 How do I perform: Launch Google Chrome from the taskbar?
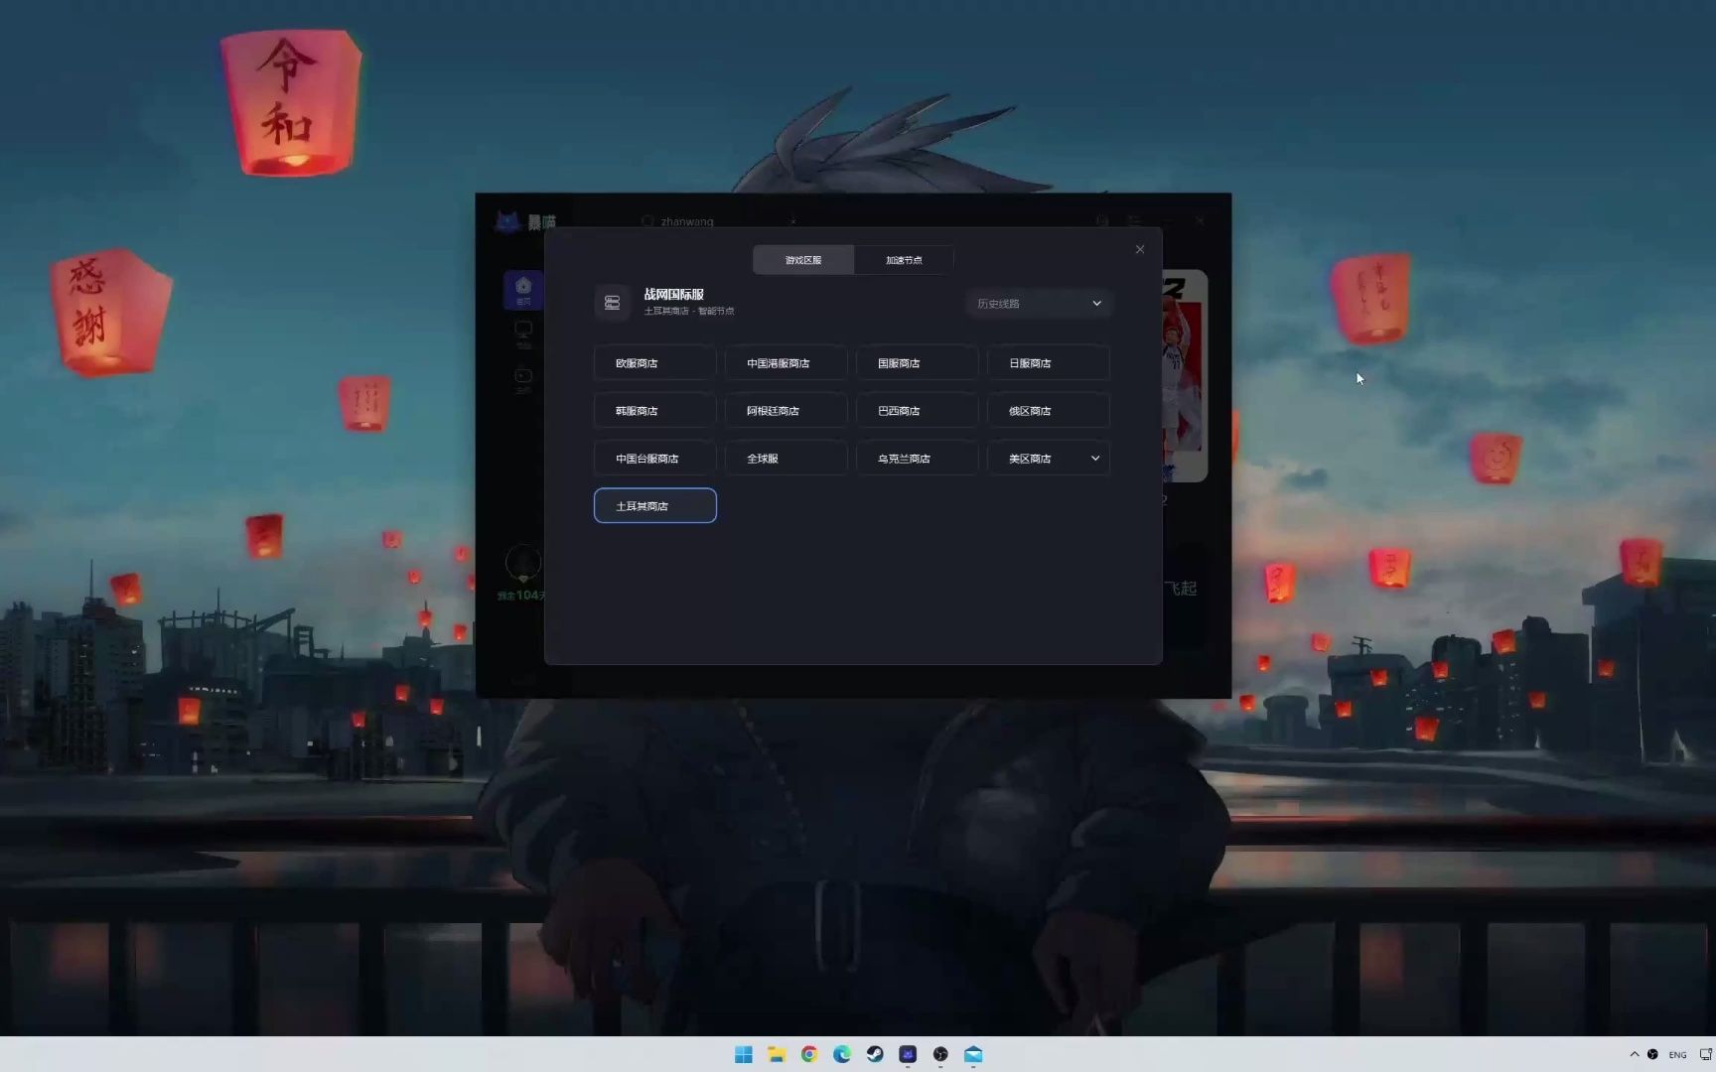(x=809, y=1054)
